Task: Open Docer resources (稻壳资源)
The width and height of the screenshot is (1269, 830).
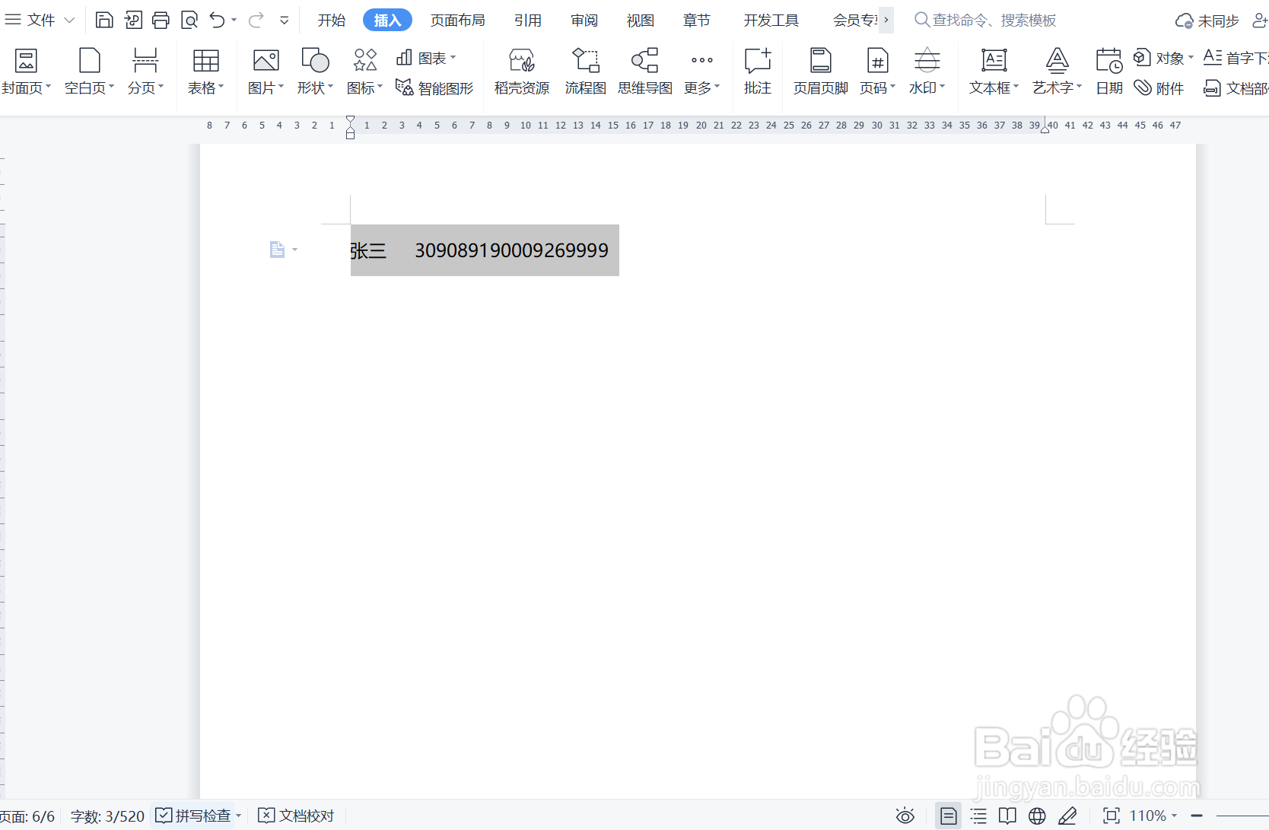Action: tap(522, 72)
